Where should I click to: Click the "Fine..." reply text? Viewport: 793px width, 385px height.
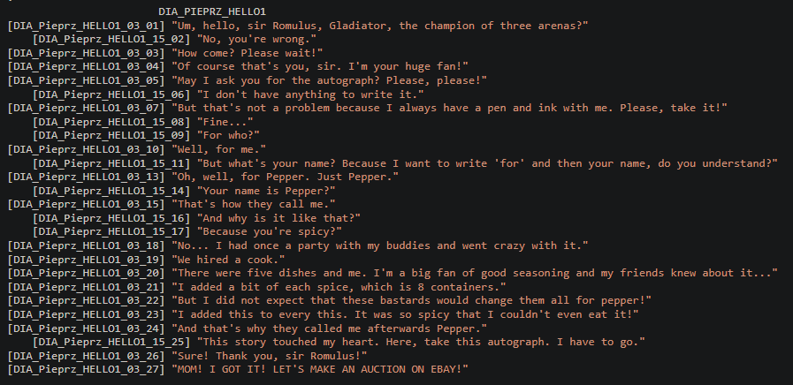tap(225, 122)
